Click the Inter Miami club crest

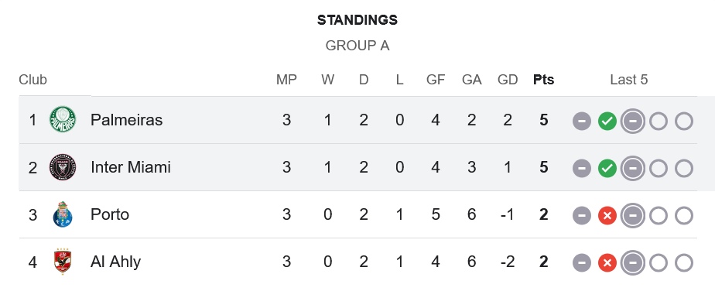point(63,167)
